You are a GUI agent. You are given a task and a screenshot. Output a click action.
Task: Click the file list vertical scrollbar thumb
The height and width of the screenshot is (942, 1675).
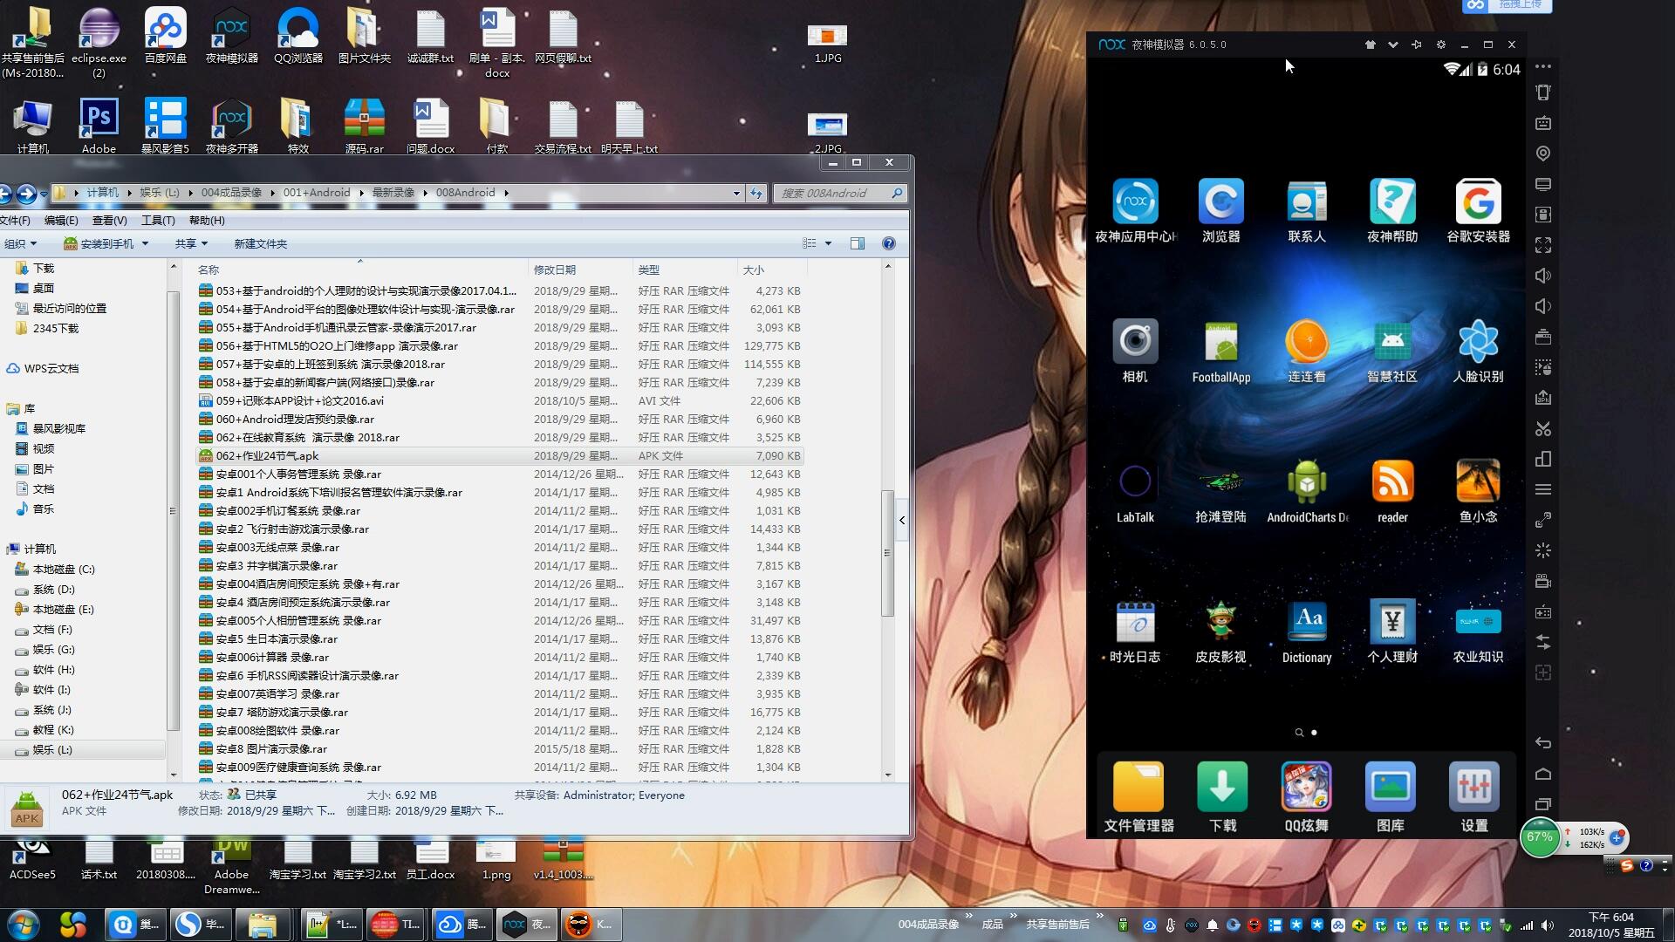887,553
